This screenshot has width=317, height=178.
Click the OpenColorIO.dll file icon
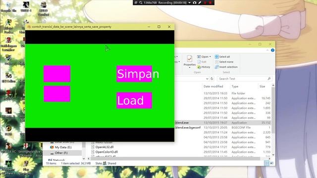click(x=93, y=152)
